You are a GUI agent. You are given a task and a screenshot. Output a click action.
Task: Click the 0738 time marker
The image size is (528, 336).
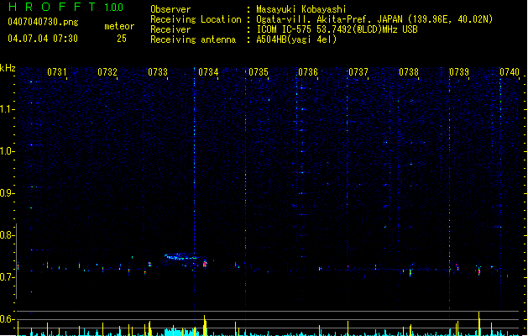[409, 72]
